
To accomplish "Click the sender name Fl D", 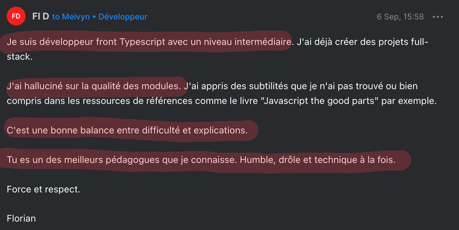I will (x=40, y=17).
